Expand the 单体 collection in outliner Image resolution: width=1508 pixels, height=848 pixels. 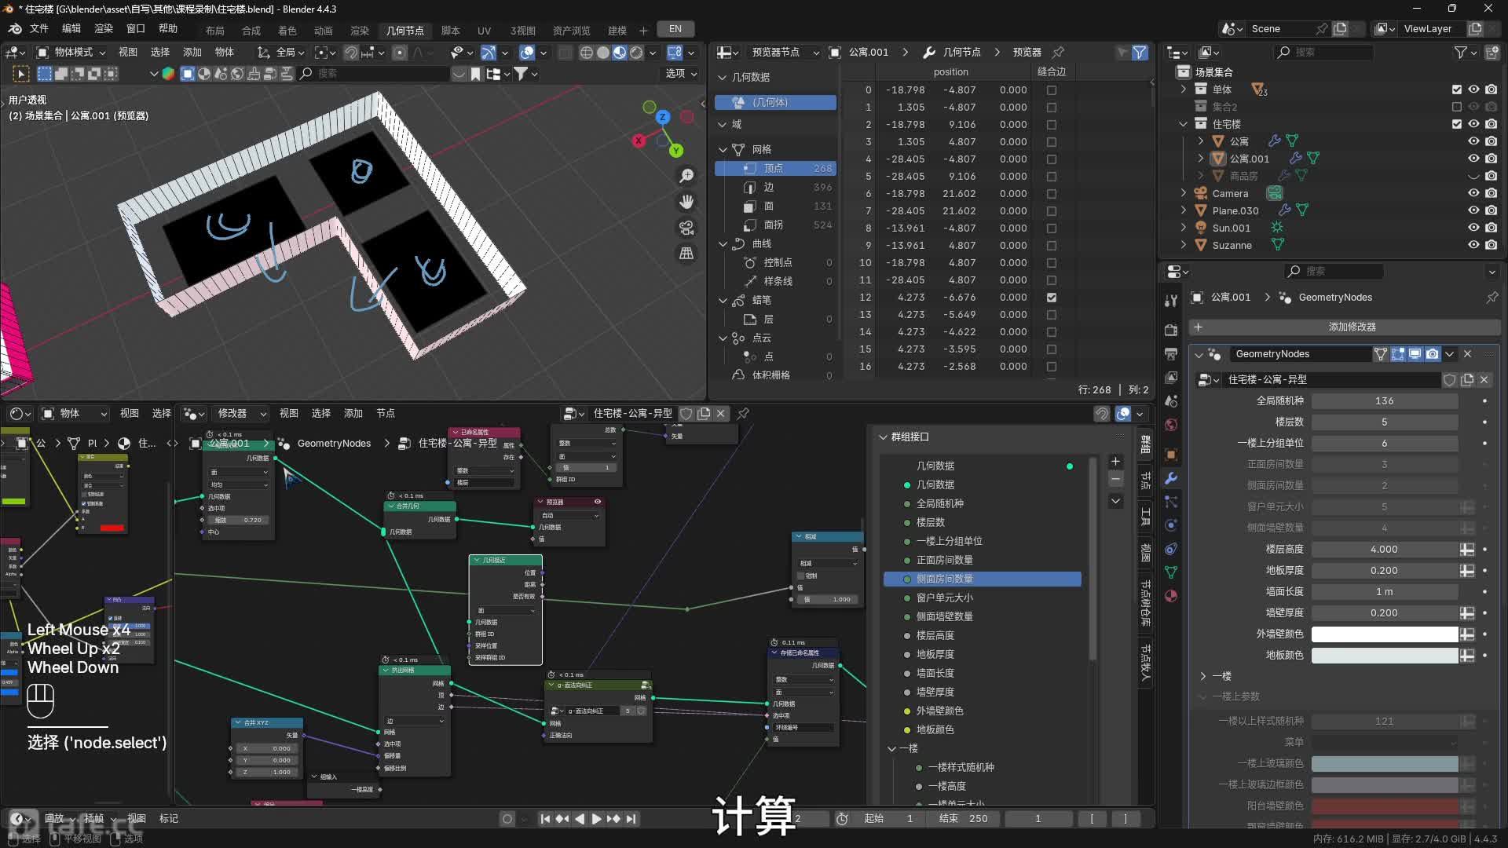(x=1184, y=90)
